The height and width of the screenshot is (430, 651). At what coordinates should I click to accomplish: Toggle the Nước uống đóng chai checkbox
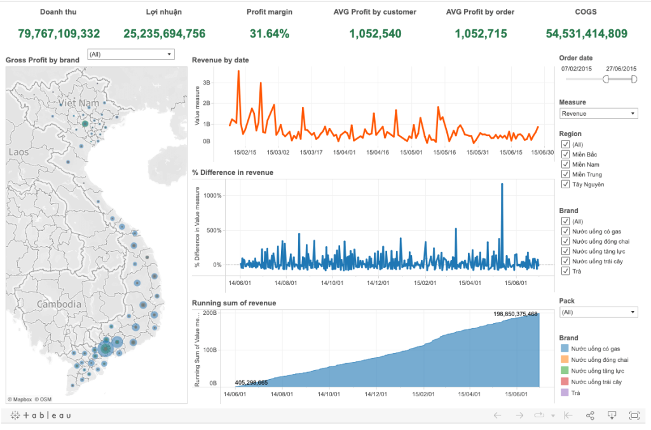pos(565,241)
